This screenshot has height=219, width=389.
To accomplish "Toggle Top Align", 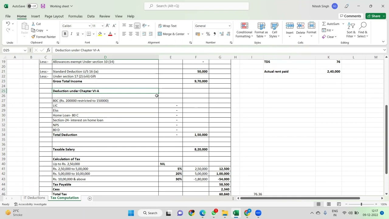I will coord(124,26).
